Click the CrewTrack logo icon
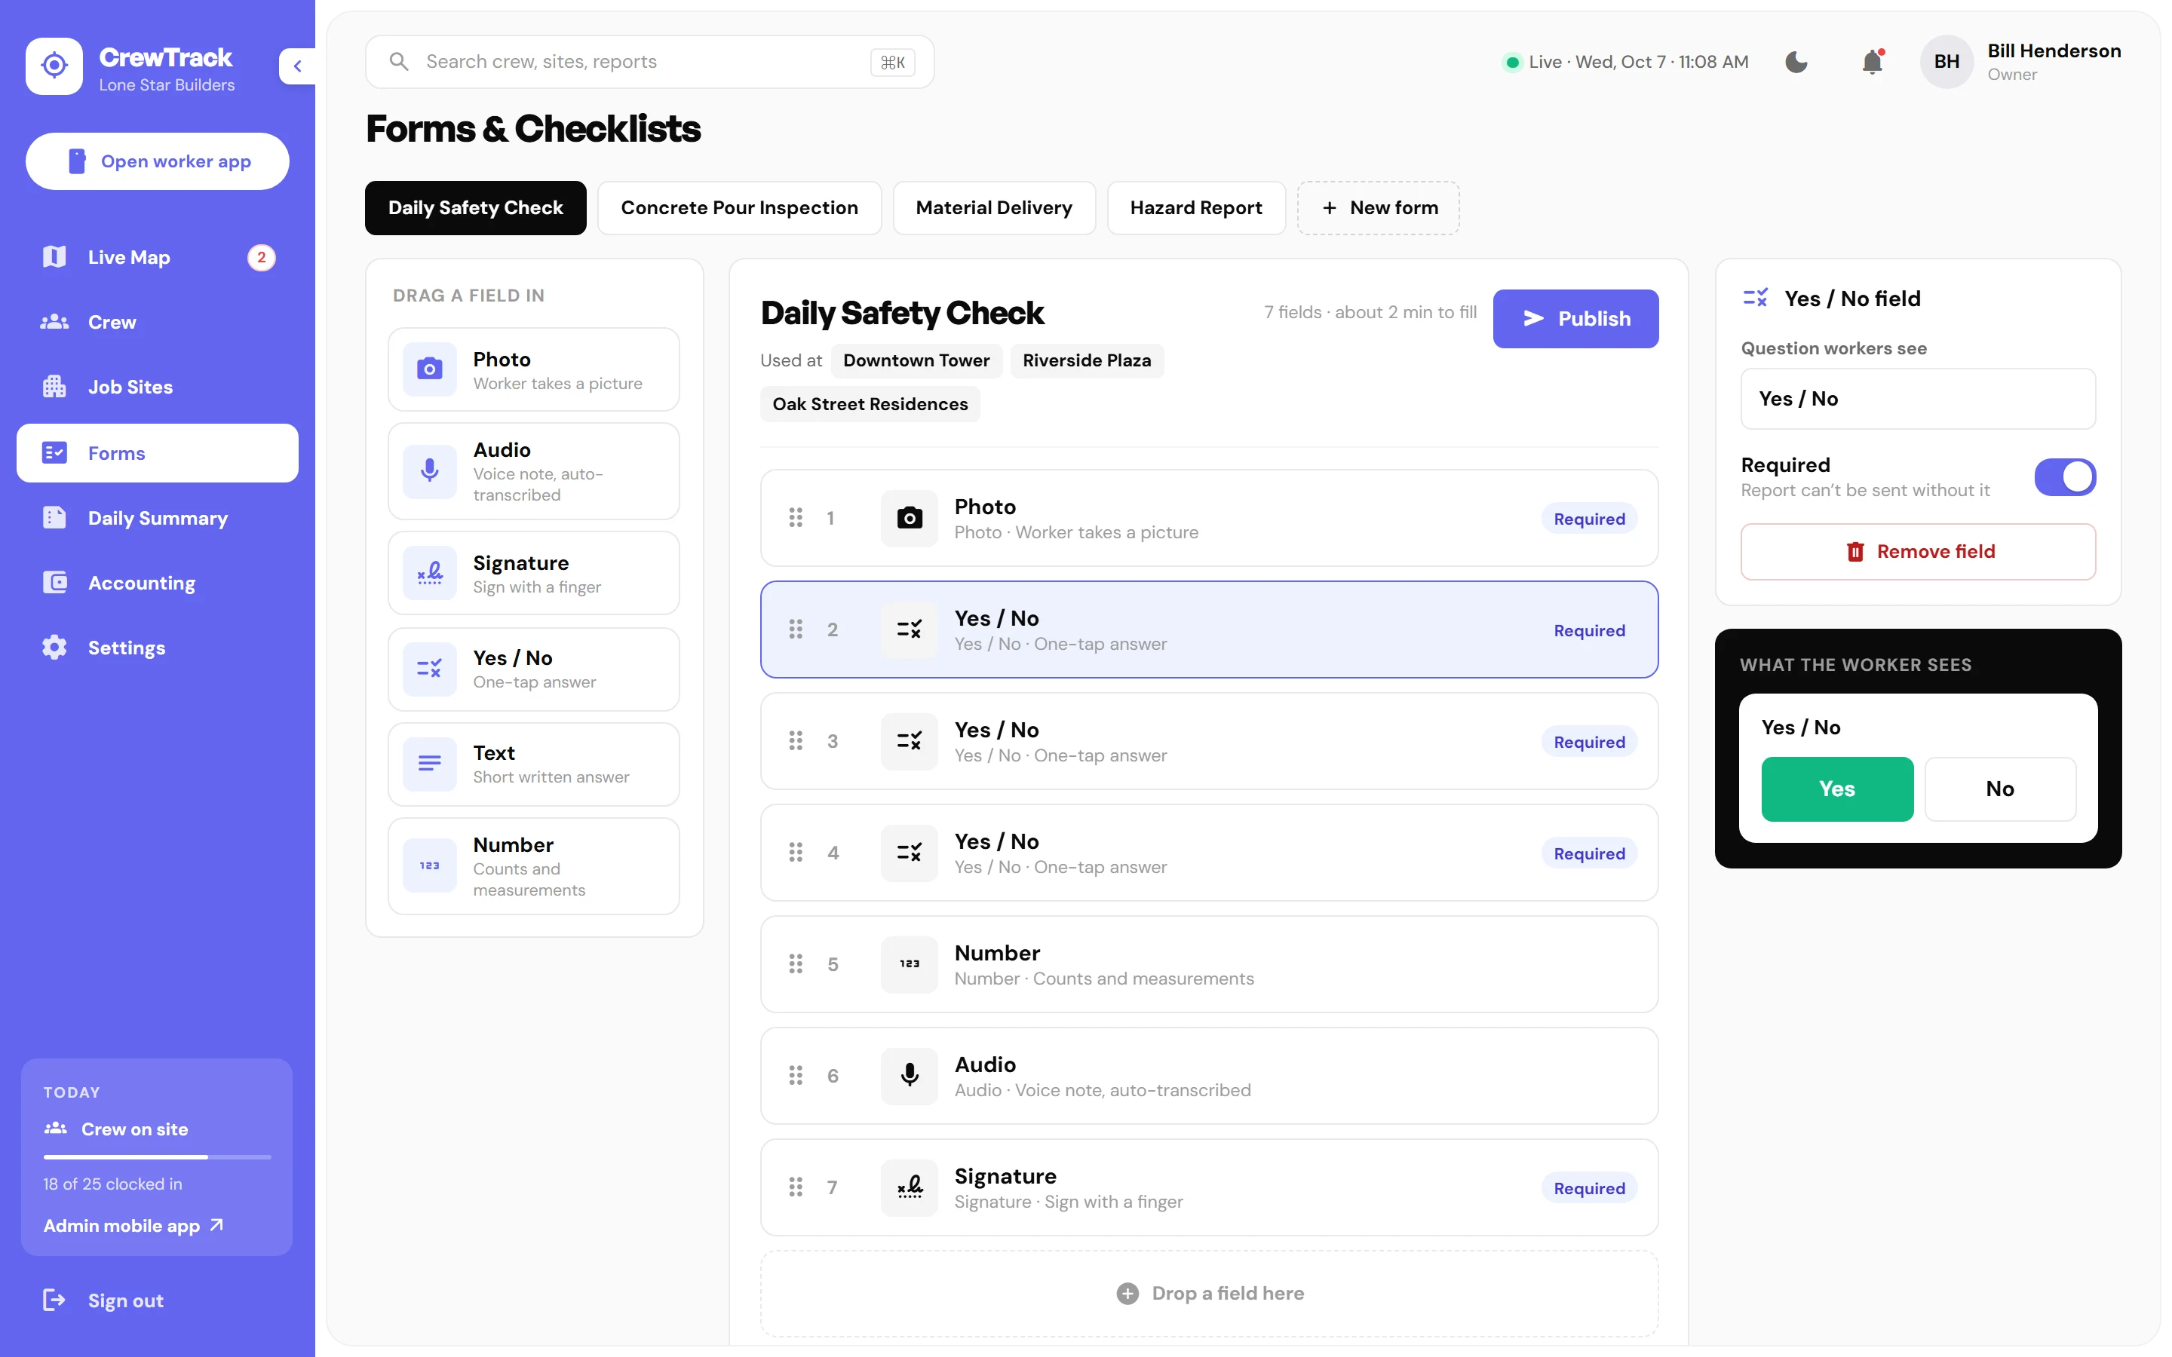The width and height of the screenshot is (2172, 1357). 54,66
